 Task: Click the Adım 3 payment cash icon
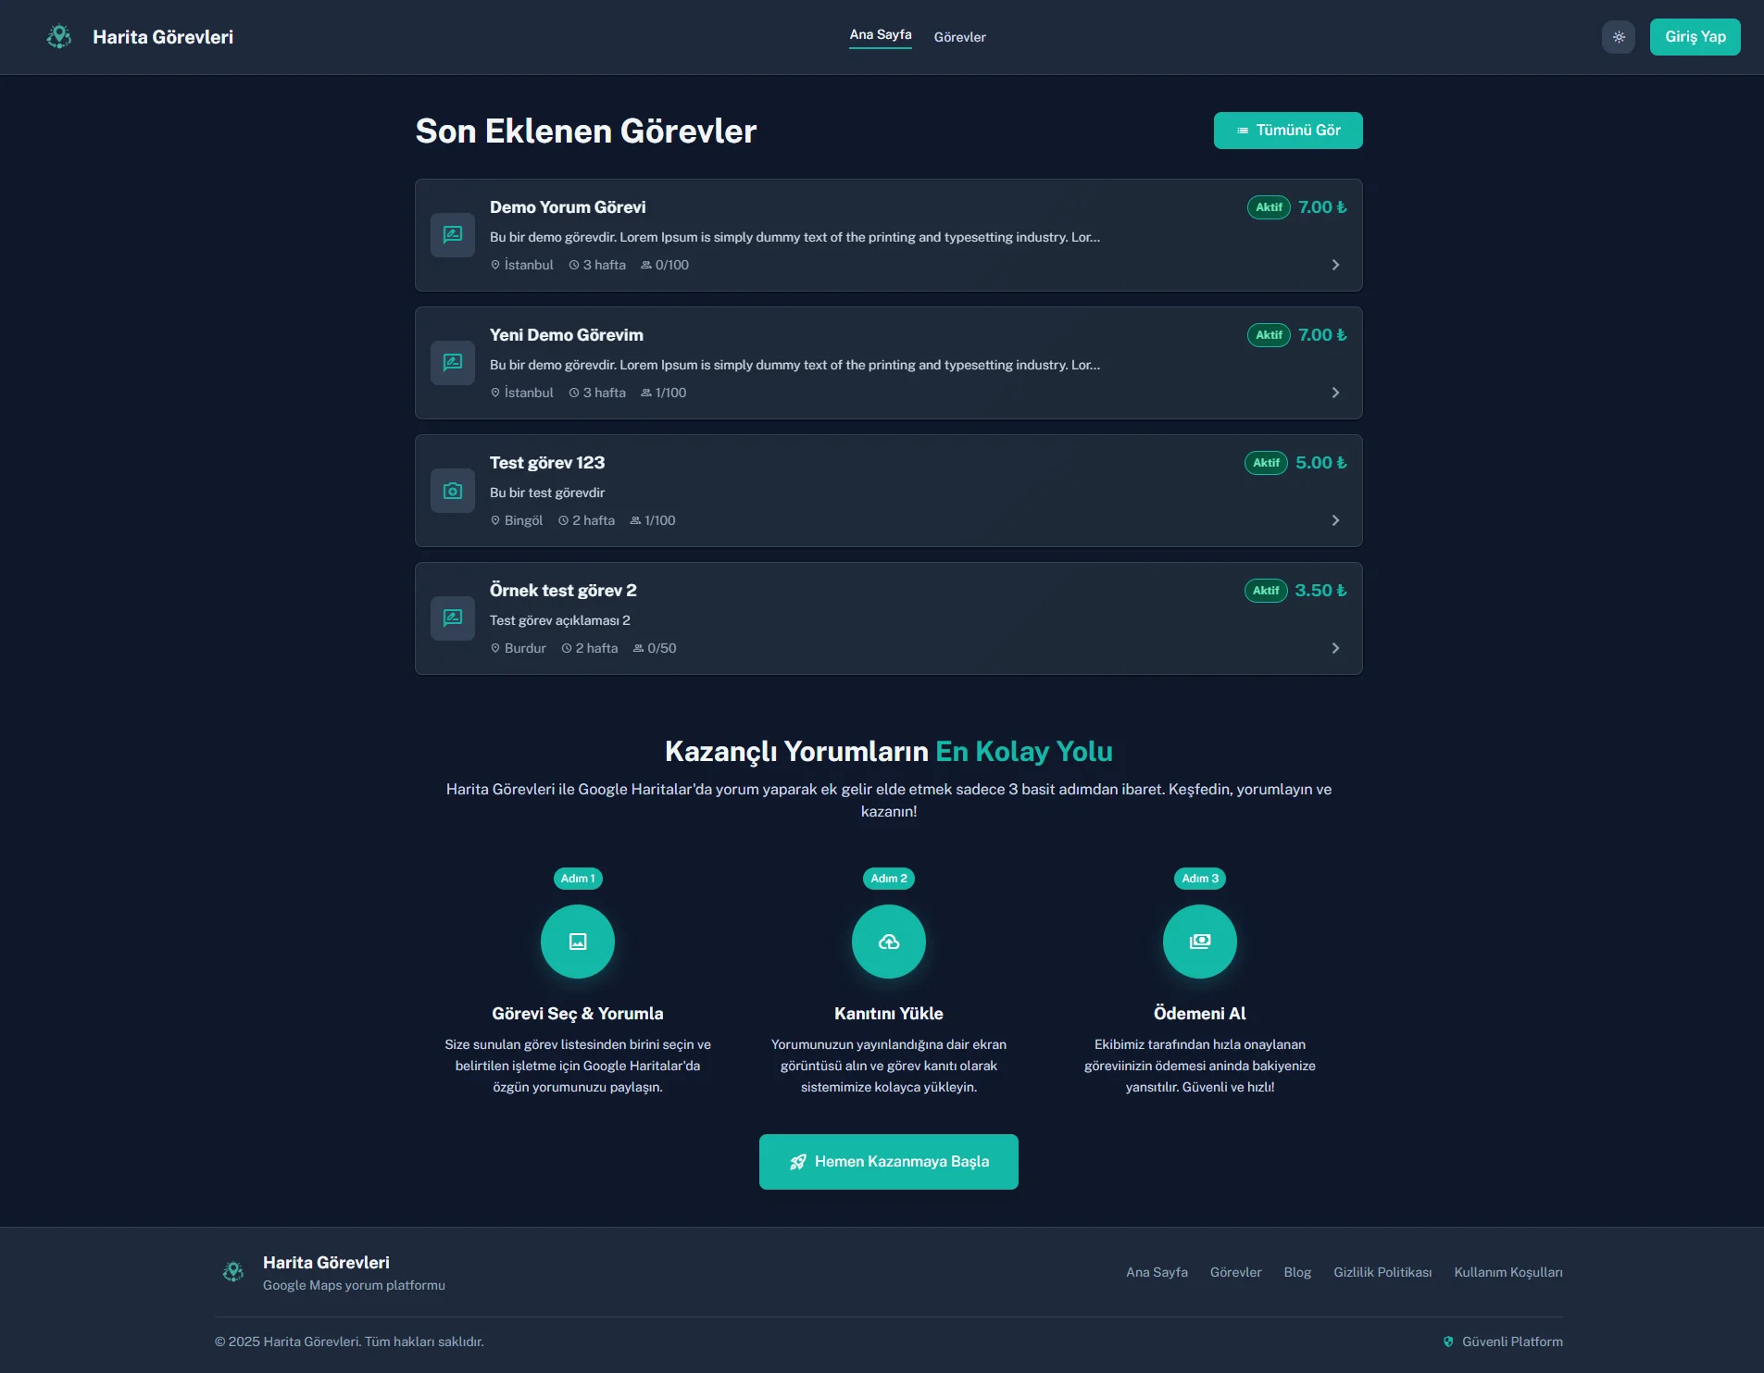click(1200, 942)
